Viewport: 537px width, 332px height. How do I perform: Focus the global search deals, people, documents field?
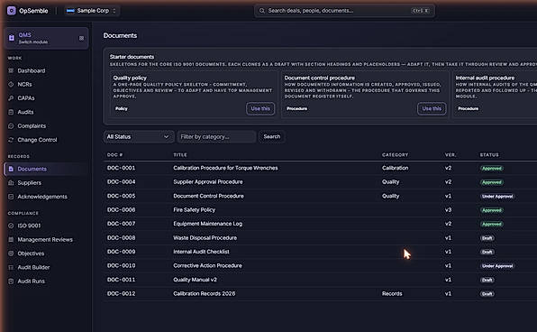coord(344,11)
